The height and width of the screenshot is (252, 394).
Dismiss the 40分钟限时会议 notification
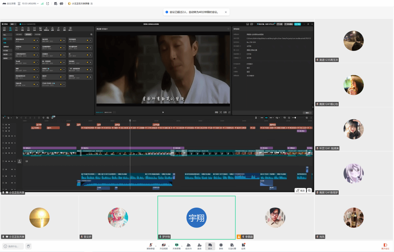(x=226, y=12)
